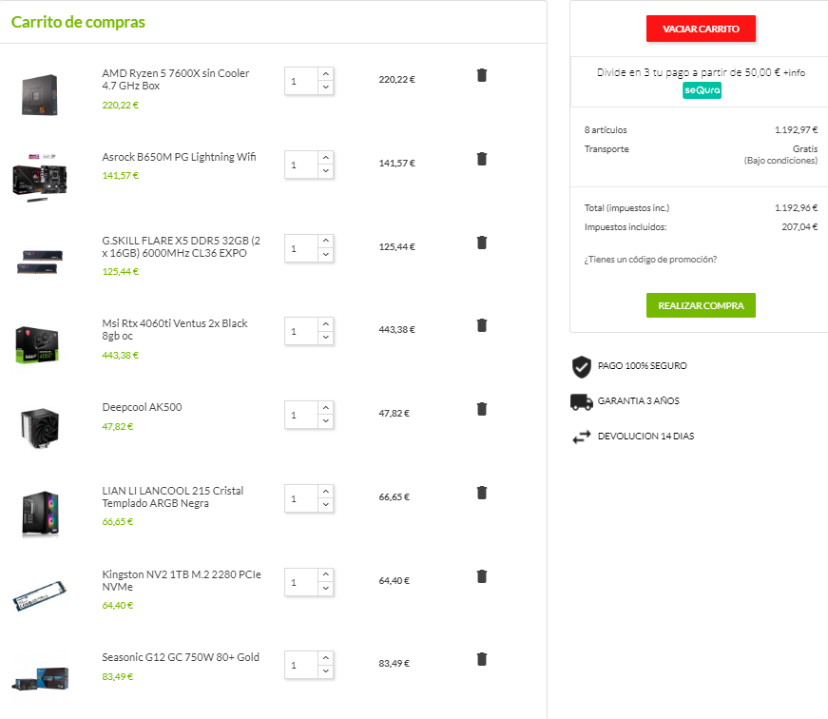This screenshot has height=719, width=828.
Task: Open Msi Rtx 4060ti Ventus product link
Action: point(175,330)
